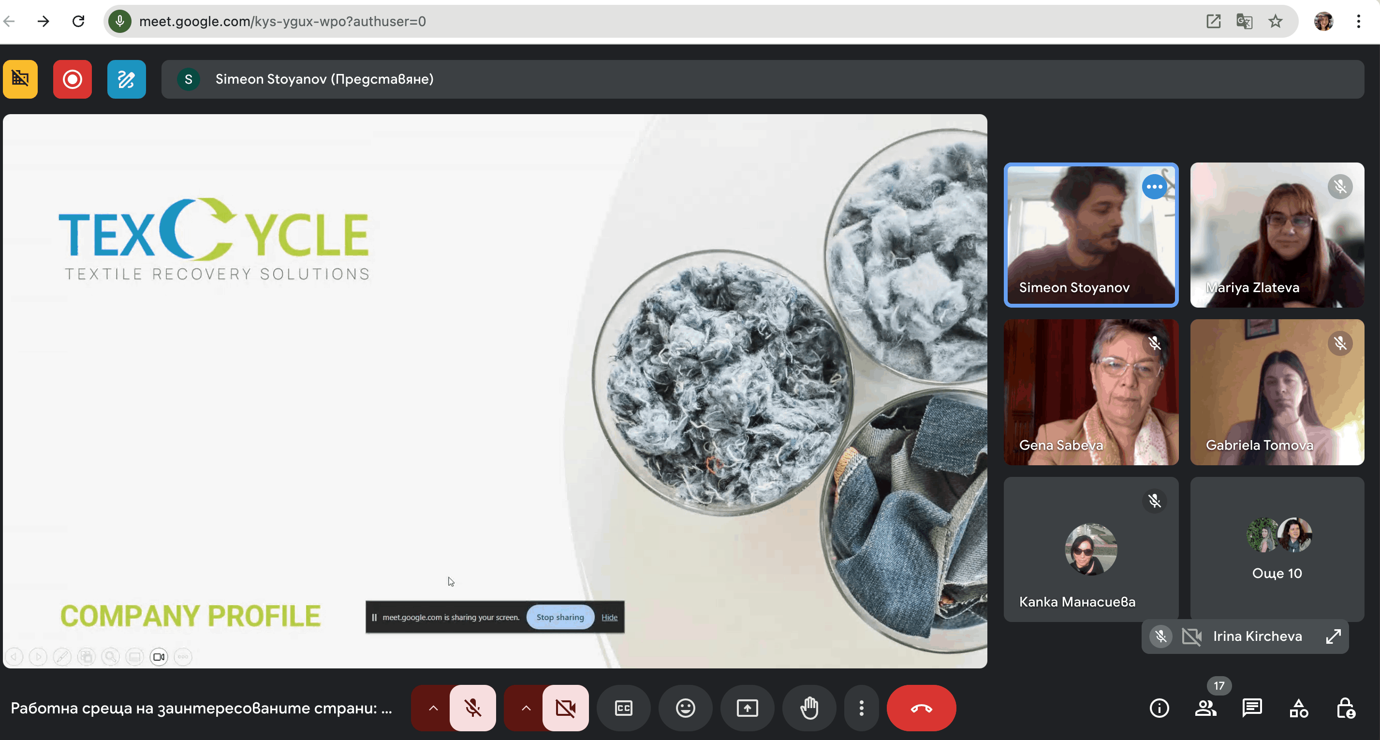Go to next slide arrow in presentation
The height and width of the screenshot is (740, 1380).
coord(38,656)
